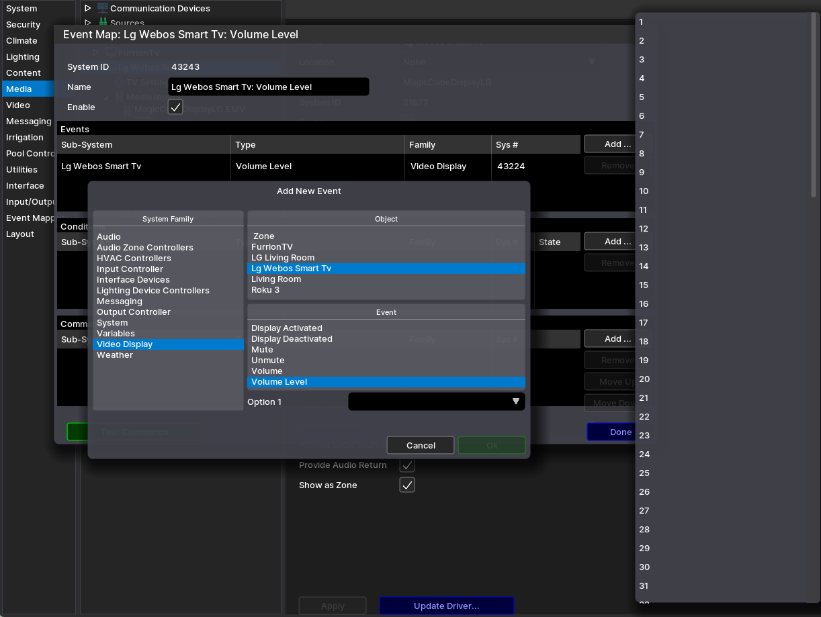
Task: Select Weather system family
Action: tap(168, 354)
